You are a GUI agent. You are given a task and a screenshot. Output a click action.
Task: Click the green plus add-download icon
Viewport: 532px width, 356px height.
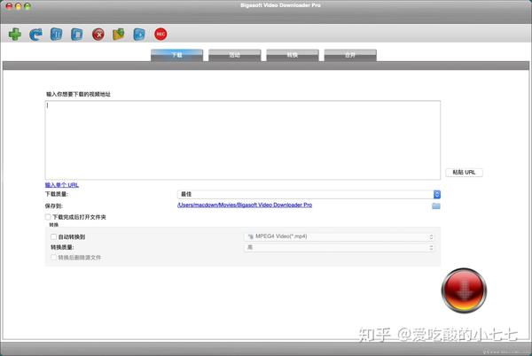tap(14, 35)
